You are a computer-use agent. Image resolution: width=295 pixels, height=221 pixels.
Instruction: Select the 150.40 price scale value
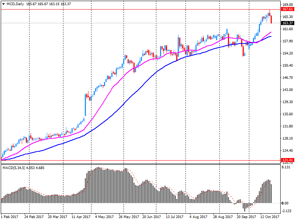pyautogui.click(x=288, y=66)
